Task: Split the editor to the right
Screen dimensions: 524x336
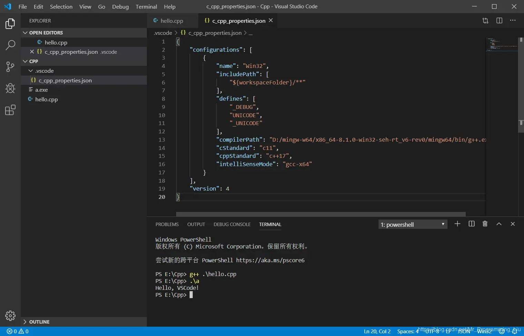Action: point(499,21)
